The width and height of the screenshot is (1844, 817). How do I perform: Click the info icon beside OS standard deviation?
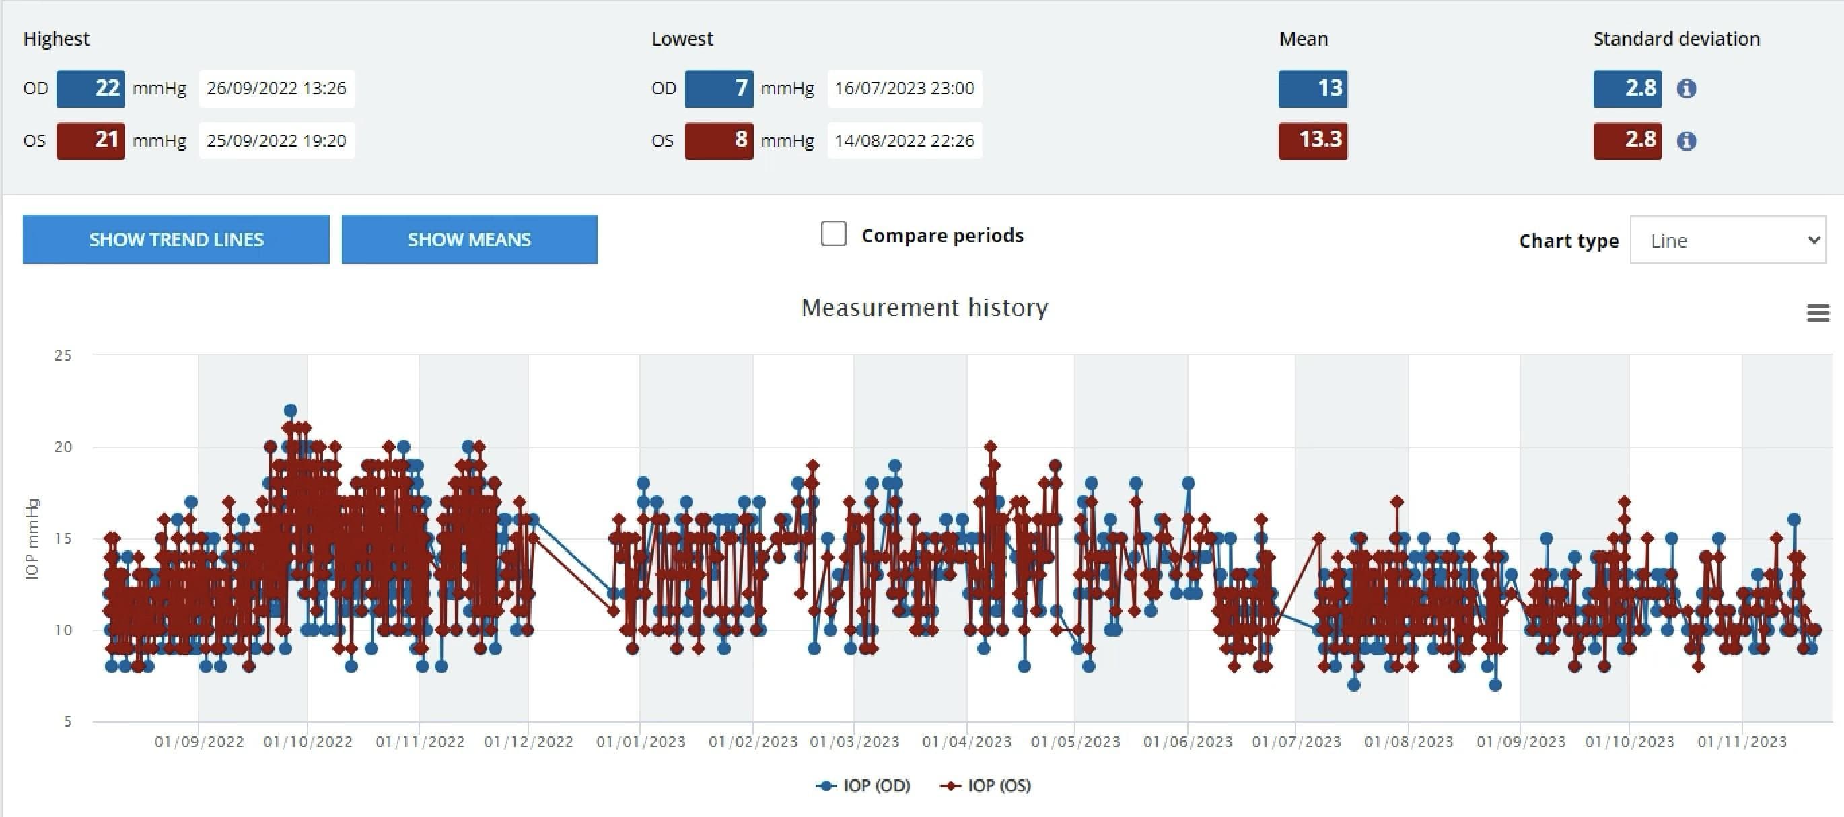click(x=1687, y=141)
